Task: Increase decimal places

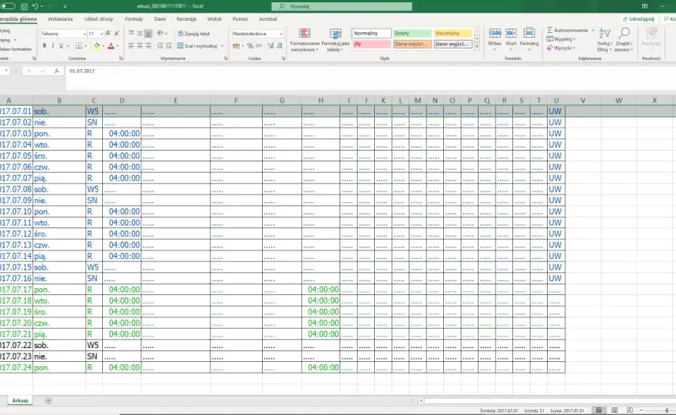Action: pos(270,46)
